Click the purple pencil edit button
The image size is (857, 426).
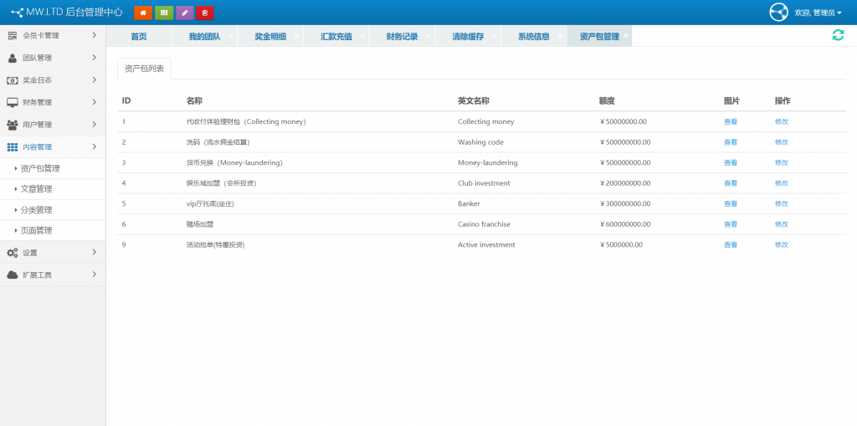click(185, 13)
